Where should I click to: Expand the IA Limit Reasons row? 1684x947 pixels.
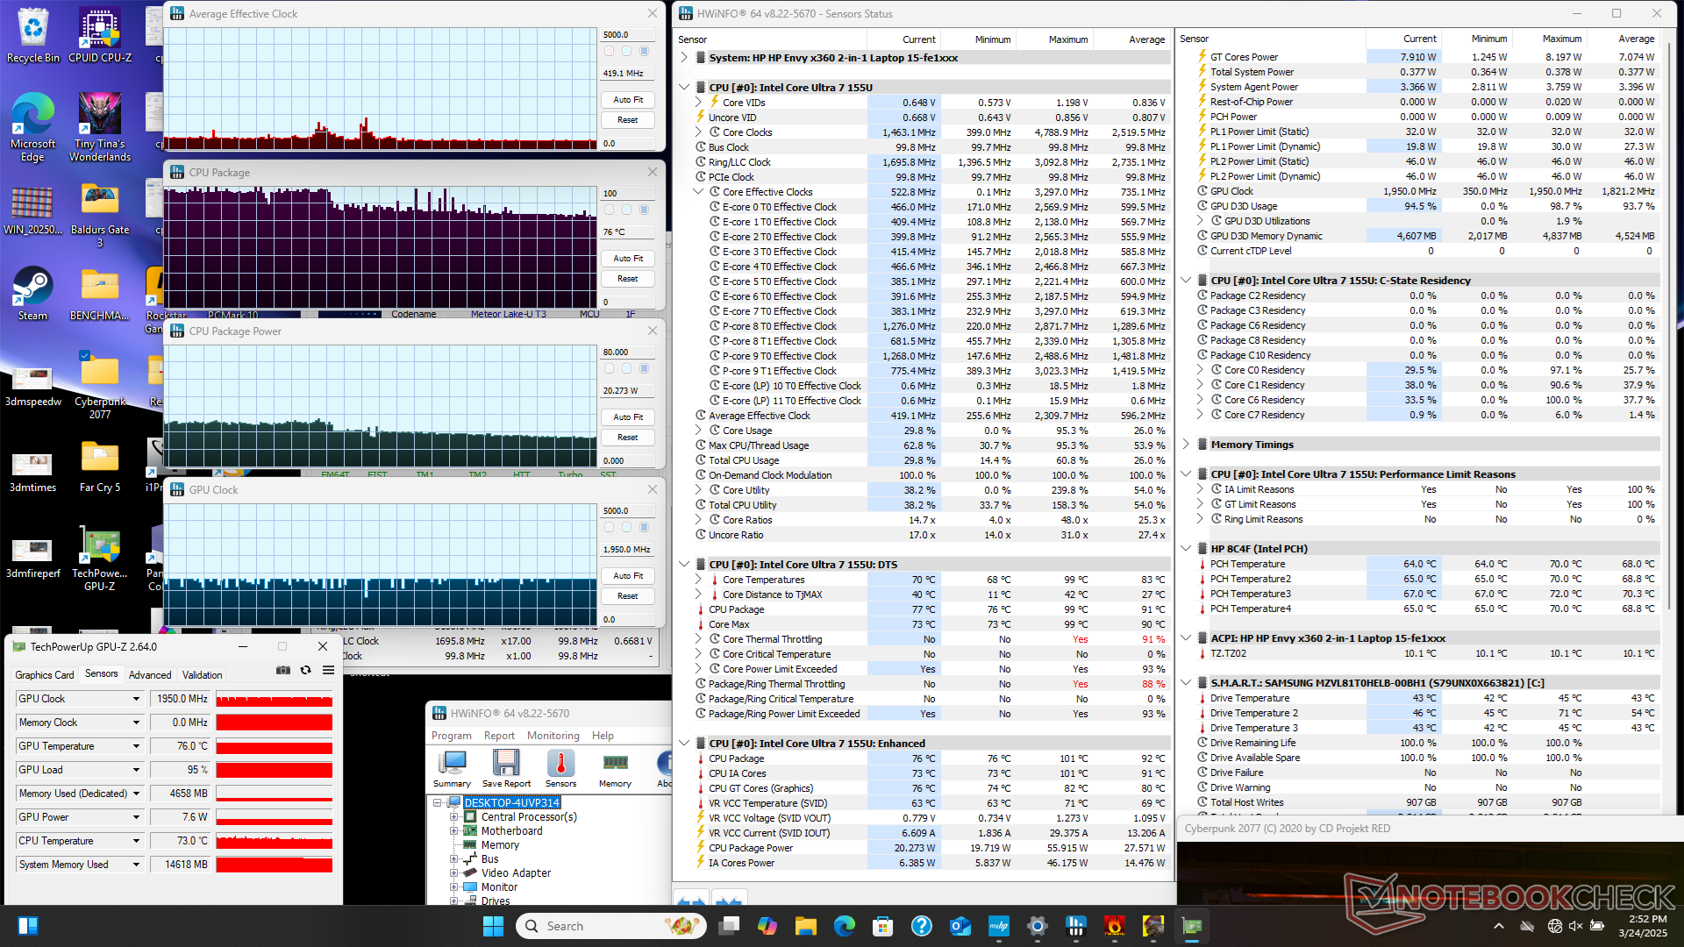coord(1200,489)
